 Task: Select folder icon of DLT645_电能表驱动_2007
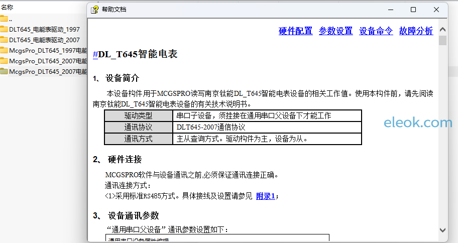click(4, 40)
